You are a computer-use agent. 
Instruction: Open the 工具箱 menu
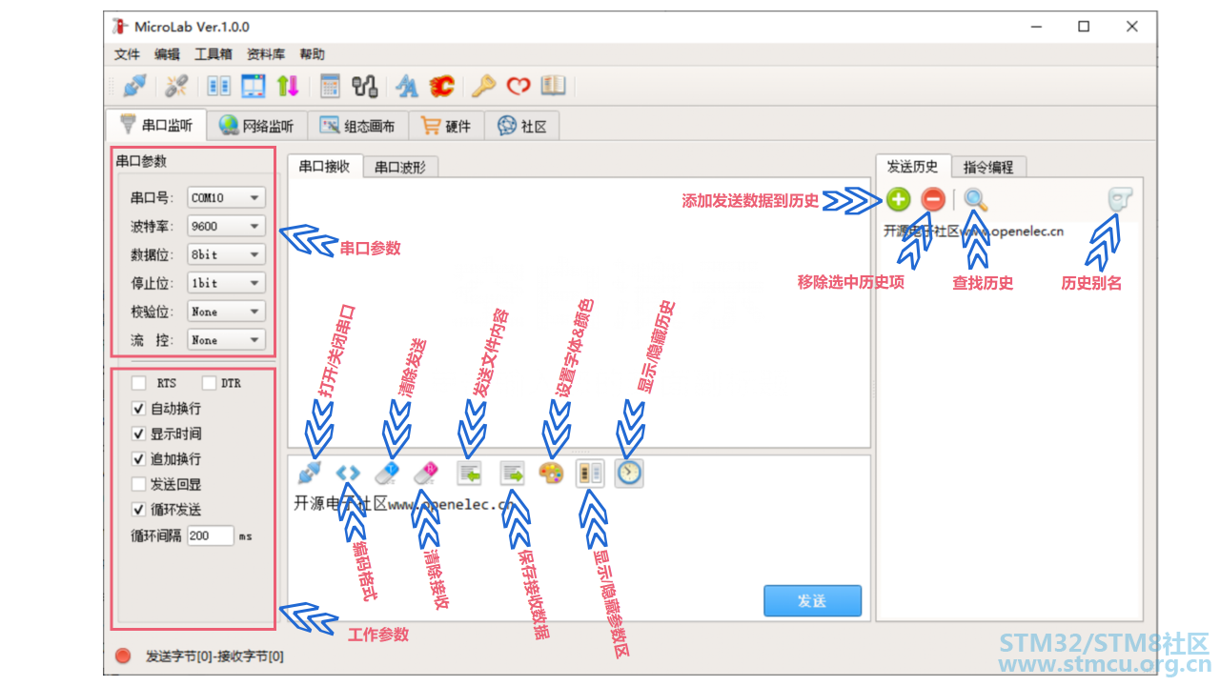tap(213, 54)
